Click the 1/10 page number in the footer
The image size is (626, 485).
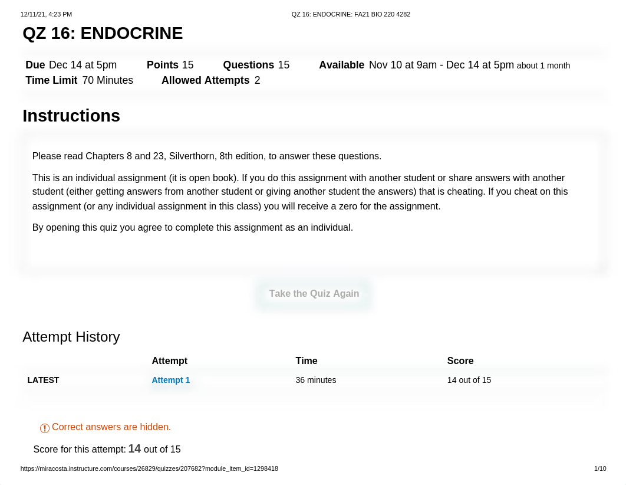click(600, 468)
